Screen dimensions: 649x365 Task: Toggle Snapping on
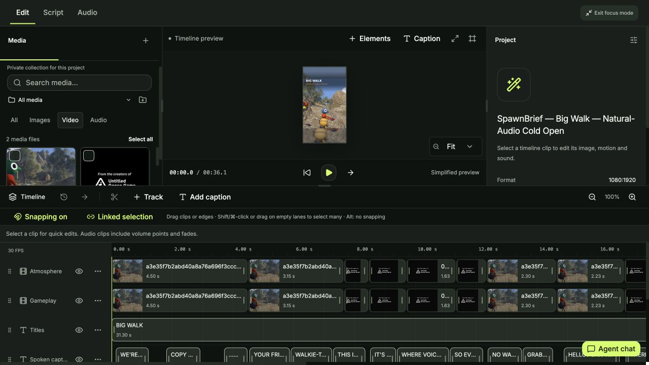pyautogui.click(x=41, y=216)
